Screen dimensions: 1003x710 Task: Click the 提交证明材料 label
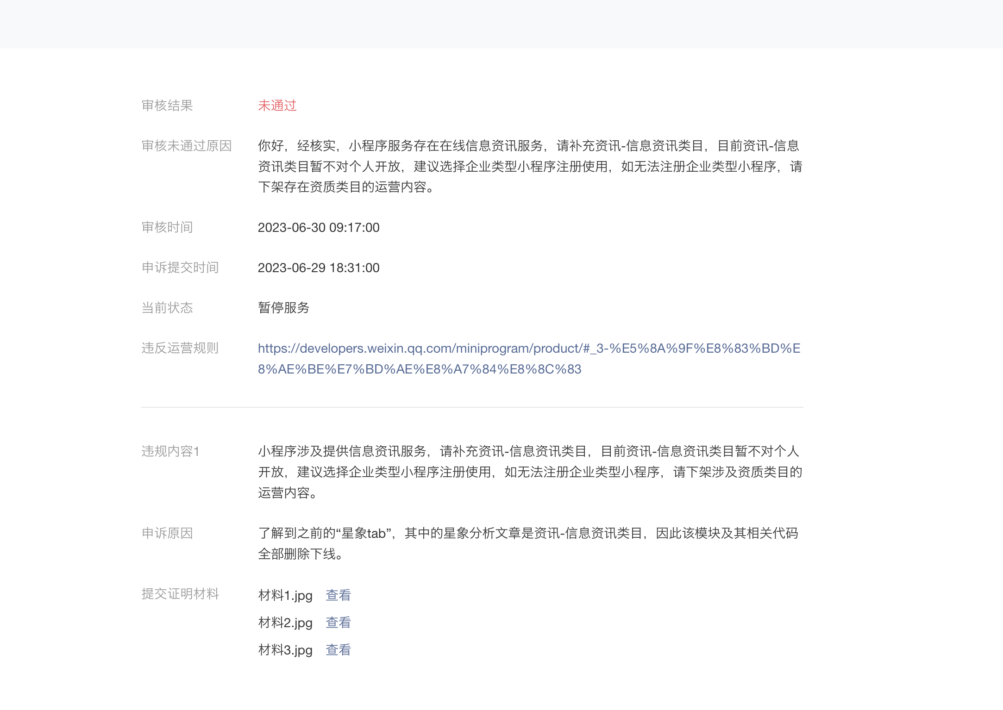pos(180,594)
